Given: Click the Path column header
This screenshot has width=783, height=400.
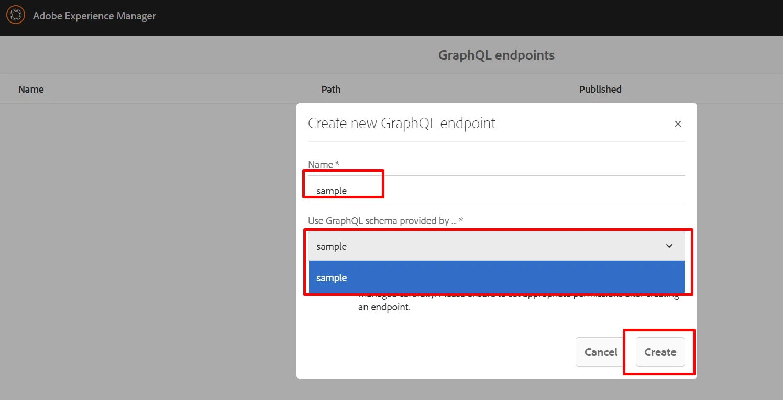Looking at the screenshot, I should (x=331, y=90).
